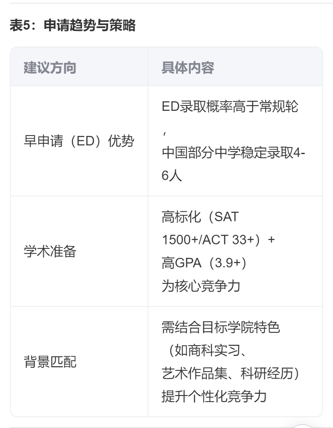Viewport: 333px width, 428px height.
Task: Click the horizontal divider above the table title
Action: pos(166,3)
